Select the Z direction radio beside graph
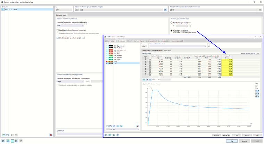264x144 pixels. (256, 88)
